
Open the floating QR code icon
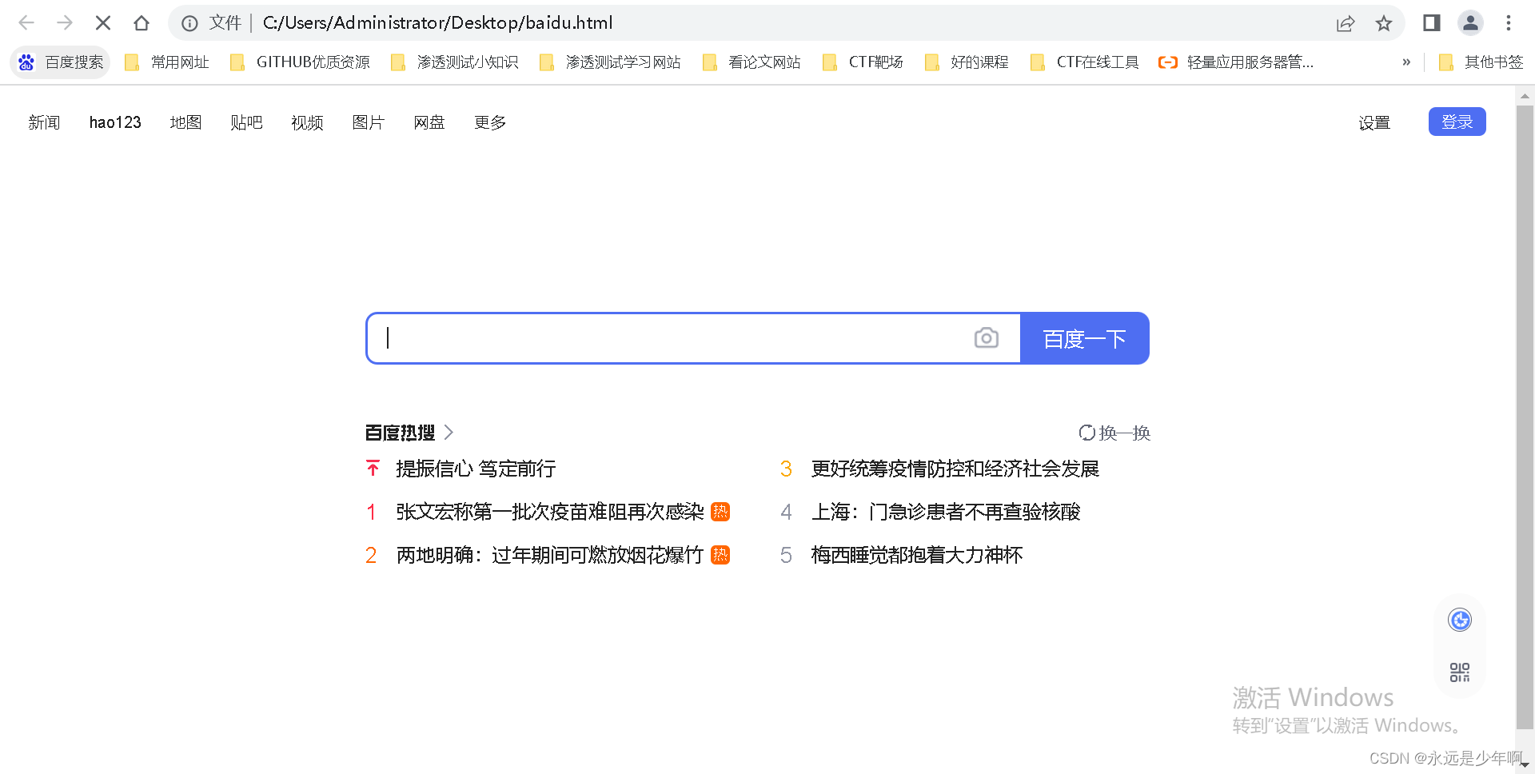tap(1459, 672)
